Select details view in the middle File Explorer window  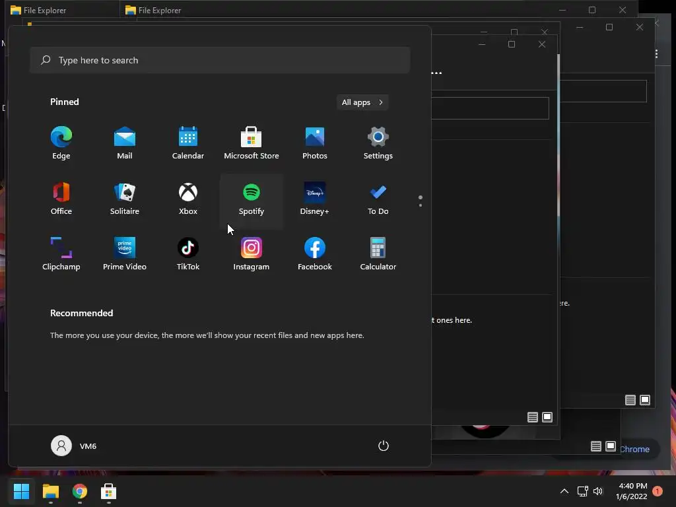(x=630, y=400)
